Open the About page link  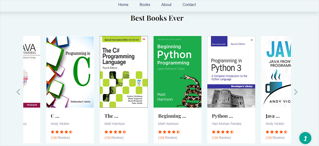tap(166, 5)
